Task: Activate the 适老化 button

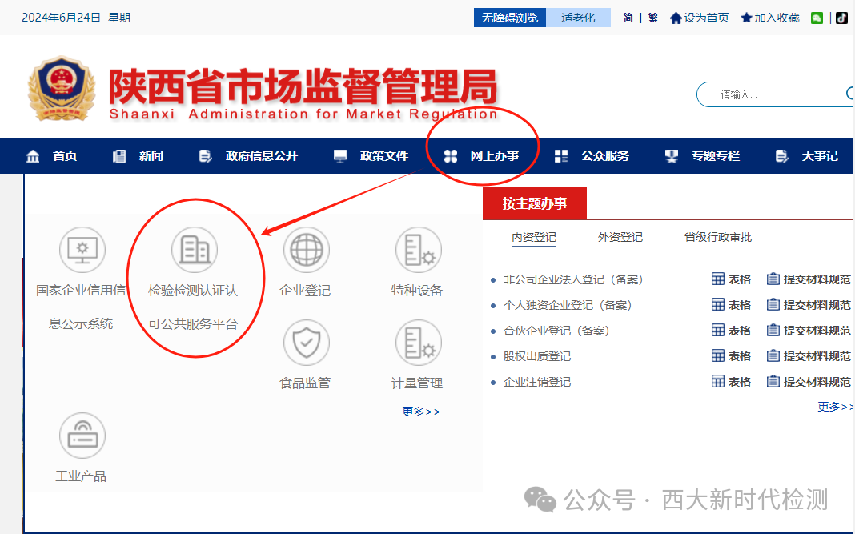Action: pyautogui.click(x=578, y=17)
